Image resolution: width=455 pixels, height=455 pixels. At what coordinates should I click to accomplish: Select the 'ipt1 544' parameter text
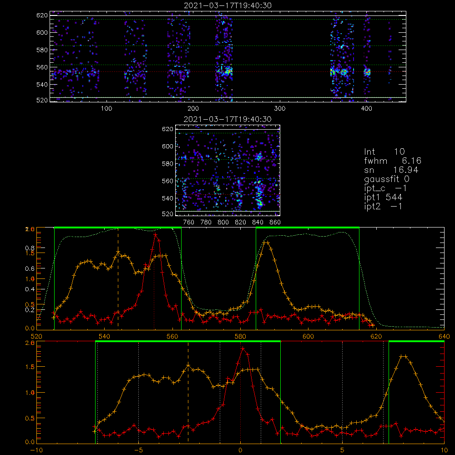tap(383, 197)
